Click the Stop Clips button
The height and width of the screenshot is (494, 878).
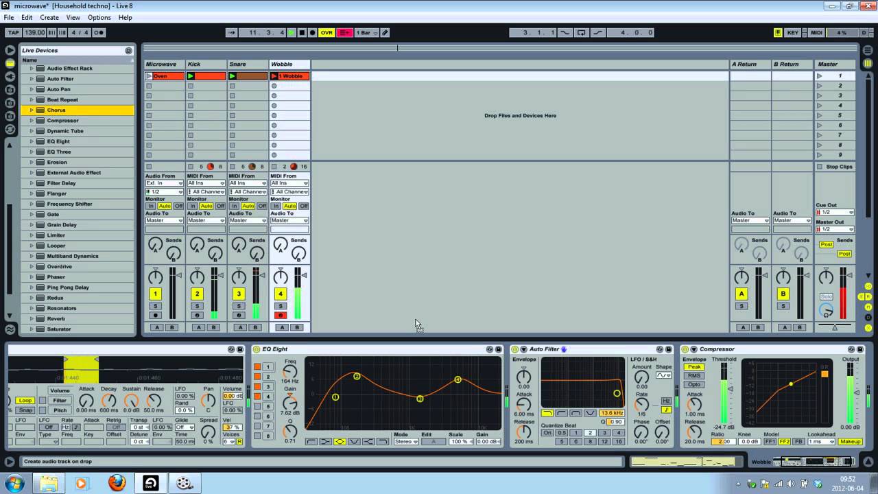835,167
